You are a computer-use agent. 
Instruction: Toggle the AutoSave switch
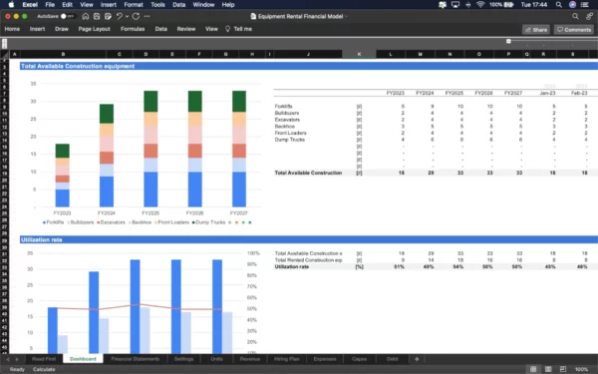pyautogui.click(x=67, y=16)
